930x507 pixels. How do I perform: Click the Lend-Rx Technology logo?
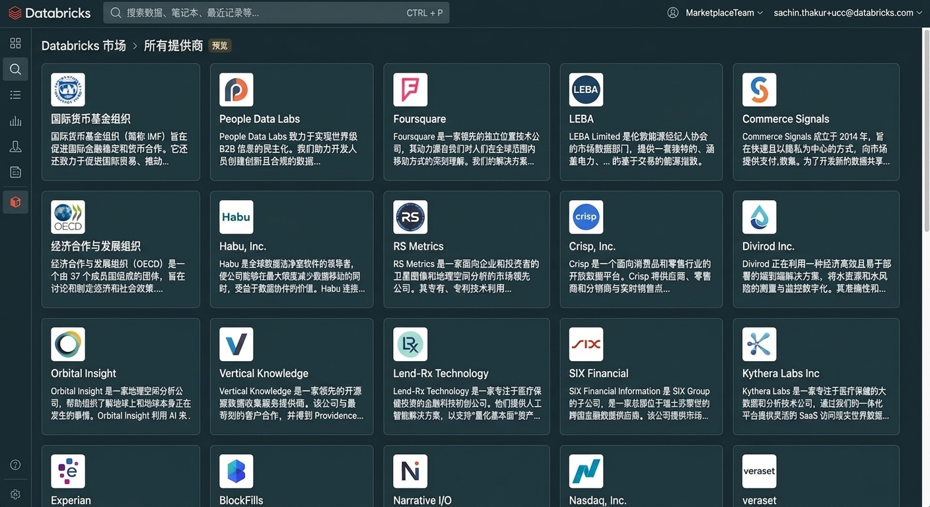click(410, 345)
